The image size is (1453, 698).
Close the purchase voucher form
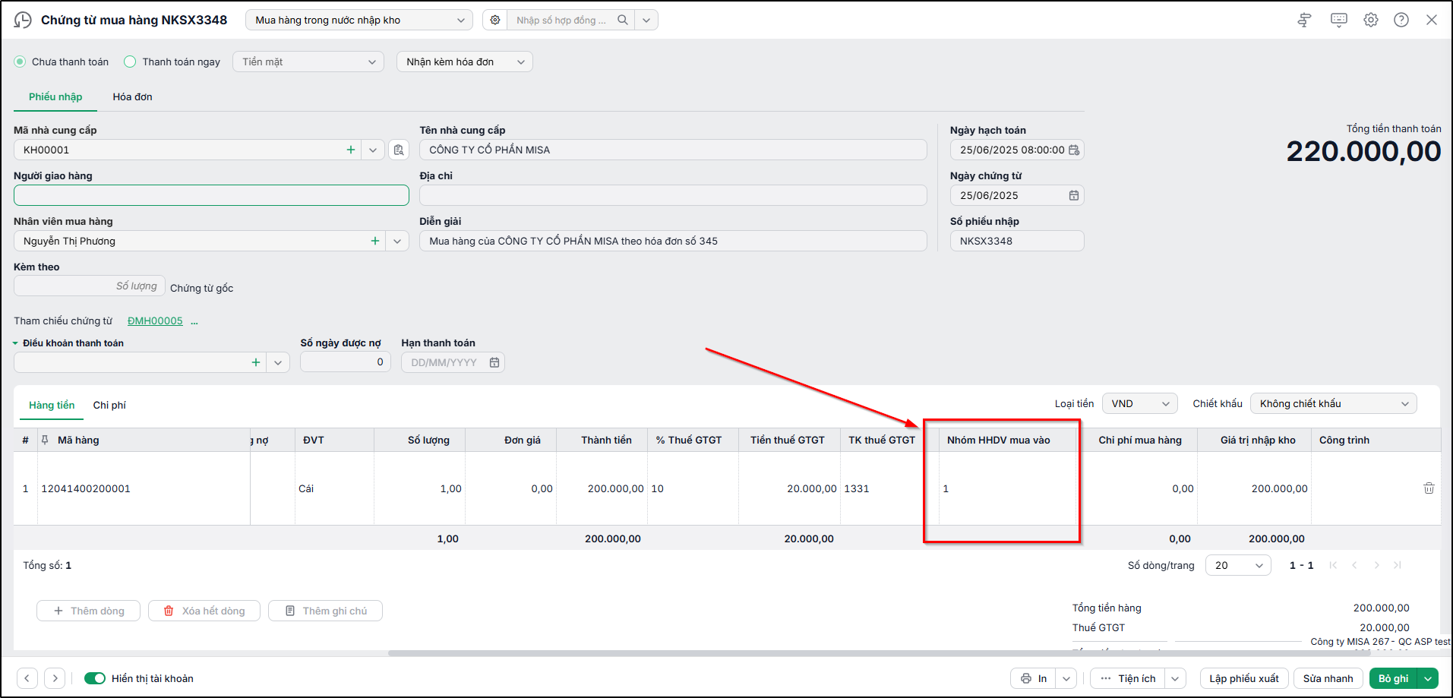click(1432, 20)
